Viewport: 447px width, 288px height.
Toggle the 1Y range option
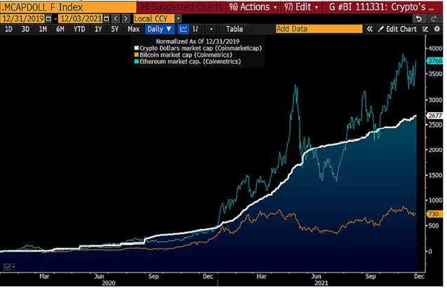click(x=98, y=29)
